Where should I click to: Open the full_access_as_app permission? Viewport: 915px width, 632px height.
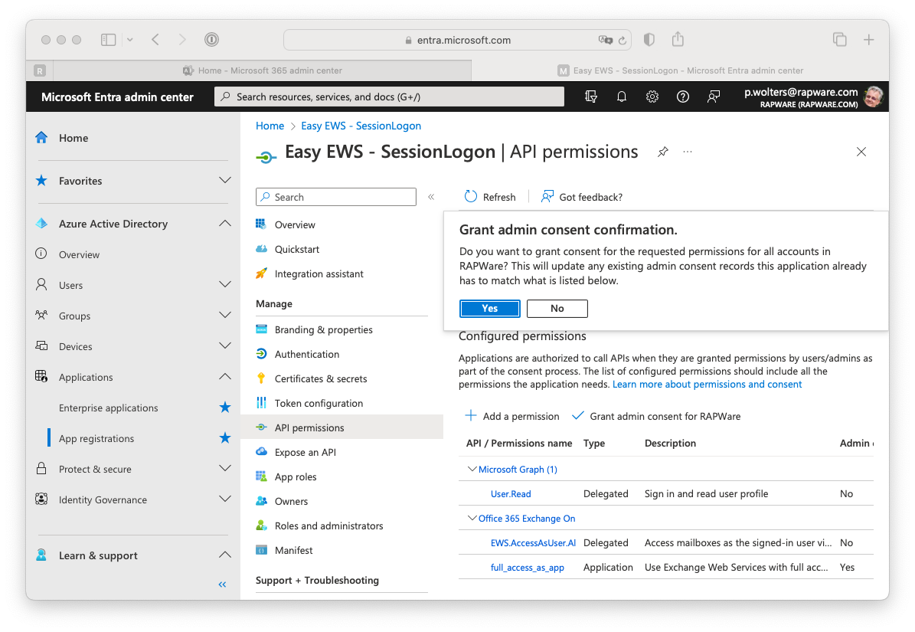528,568
